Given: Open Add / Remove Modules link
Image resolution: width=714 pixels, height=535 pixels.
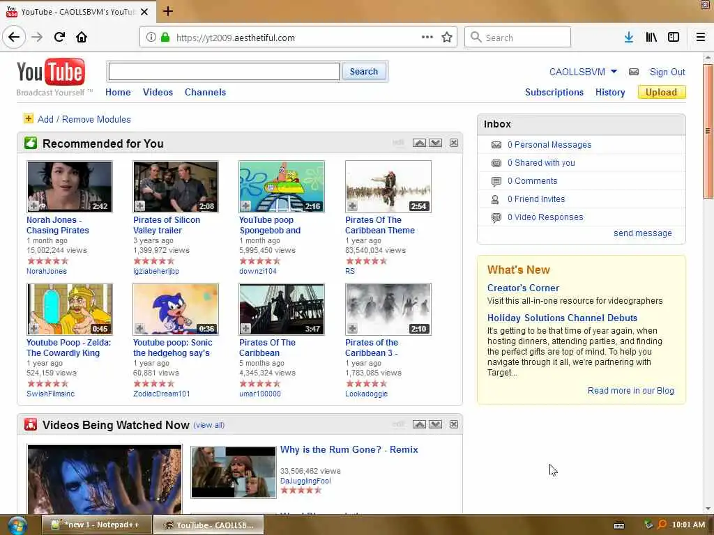Looking at the screenshot, I should 84,119.
